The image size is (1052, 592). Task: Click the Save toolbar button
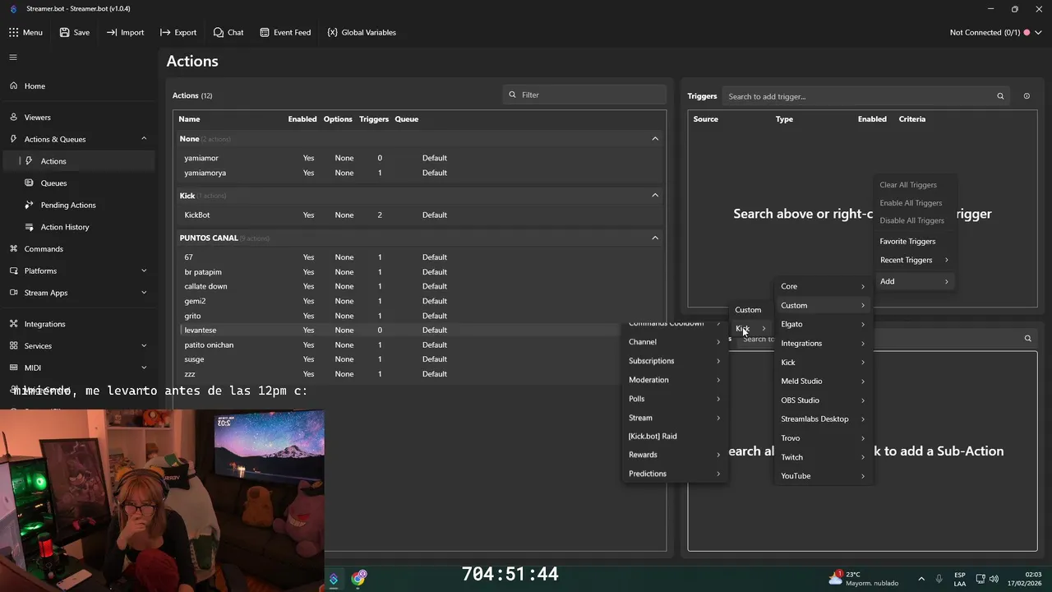pyautogui.click(x=74, y=32)
